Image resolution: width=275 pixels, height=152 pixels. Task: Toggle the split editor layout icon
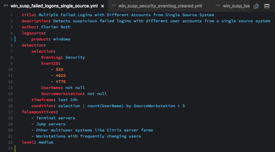[267, 6]
